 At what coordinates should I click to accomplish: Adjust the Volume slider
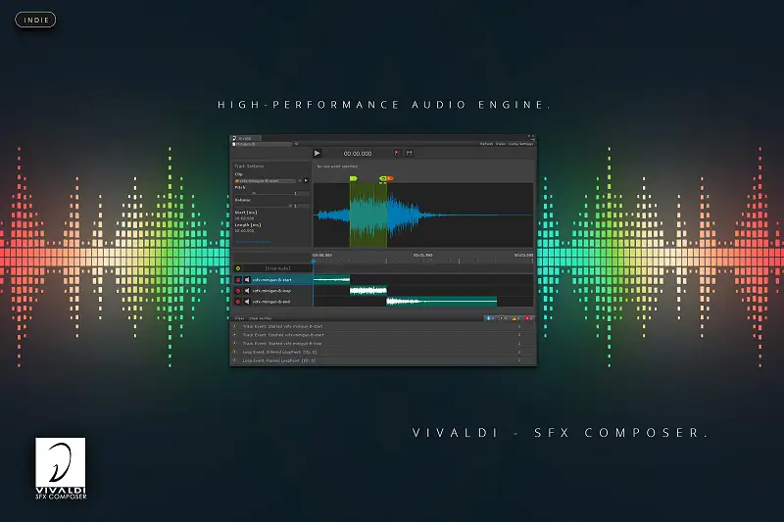(x=264, y=206)
